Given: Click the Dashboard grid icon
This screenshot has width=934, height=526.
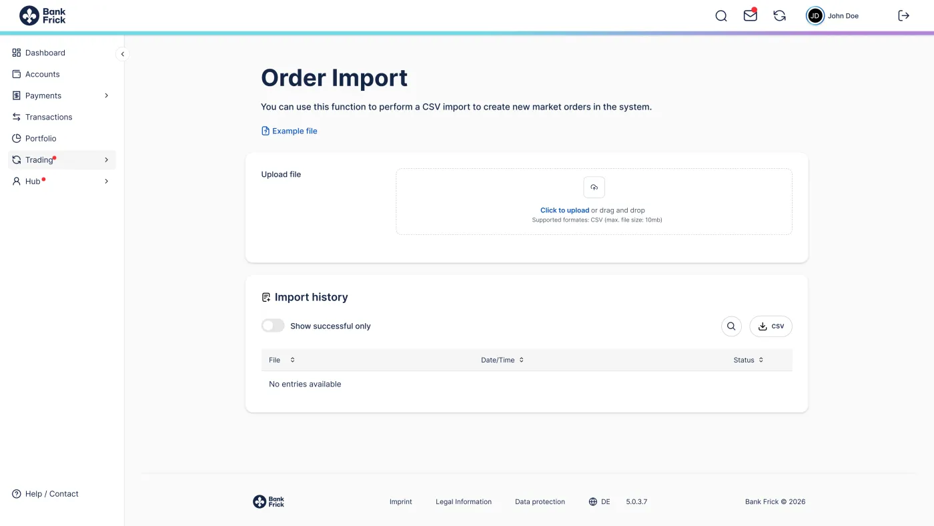Looking at the screenshot, I should click(x=17, y=53).
